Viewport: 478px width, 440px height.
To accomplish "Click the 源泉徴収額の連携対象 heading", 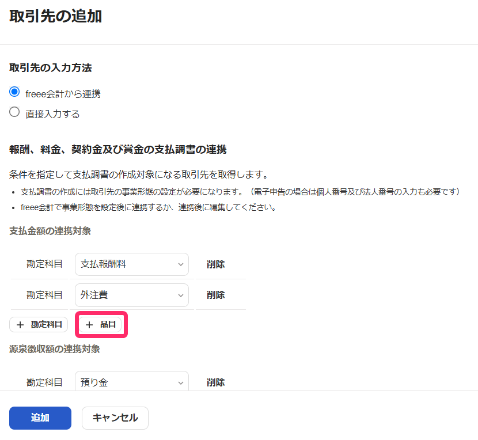I will [55, 349].
